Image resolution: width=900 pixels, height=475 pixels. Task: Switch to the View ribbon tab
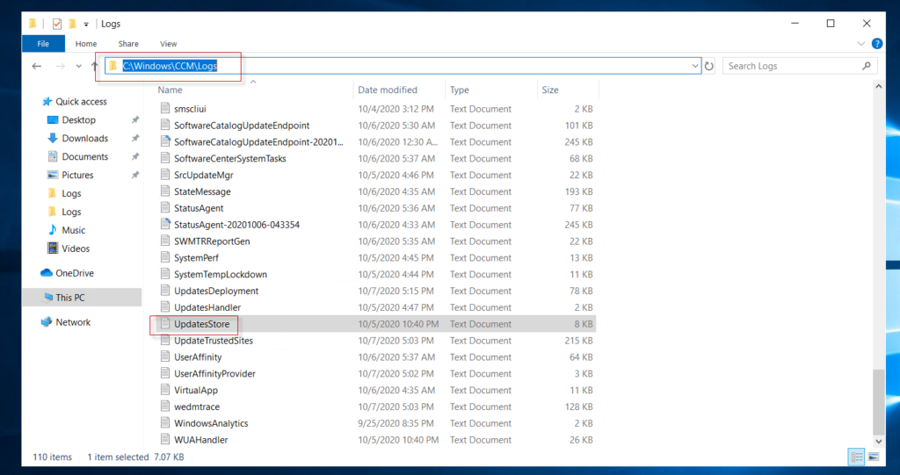point(168,44)
